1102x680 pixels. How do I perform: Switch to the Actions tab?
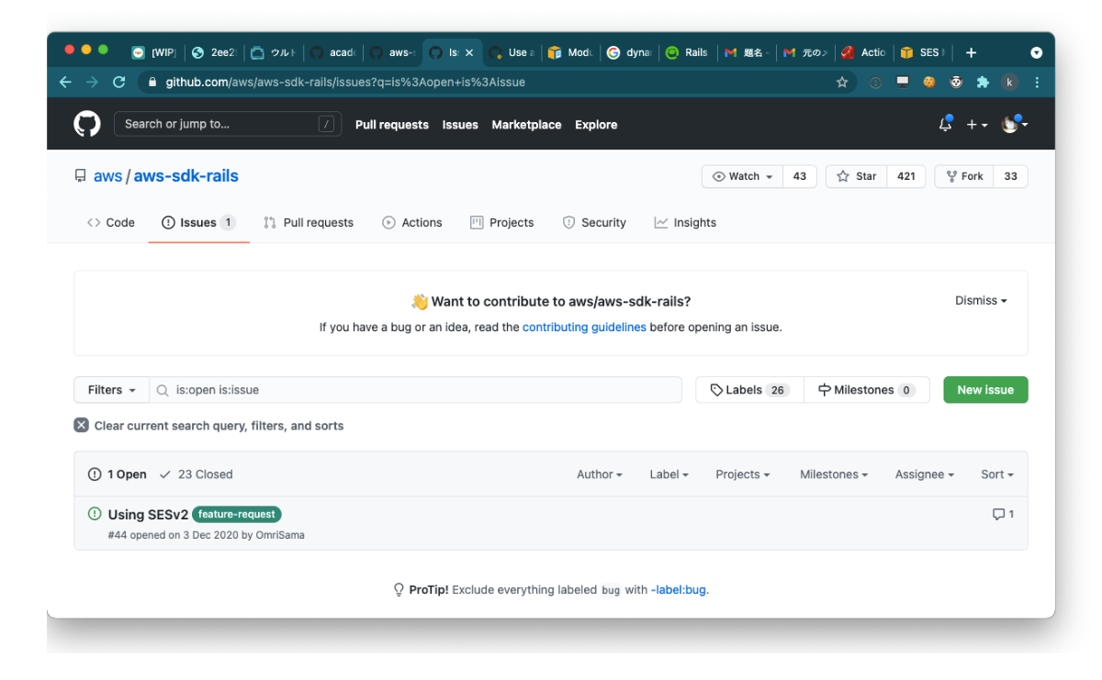[412, 223]
